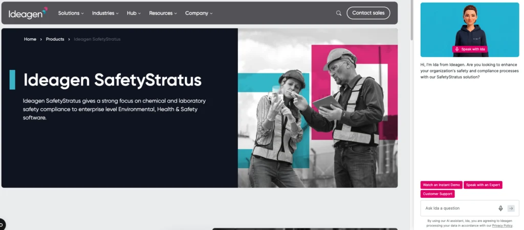Image resolution: width=524 pixels, height=230 pixels.
Task: Click Ida's greeting message text
Action: (469, 71)
